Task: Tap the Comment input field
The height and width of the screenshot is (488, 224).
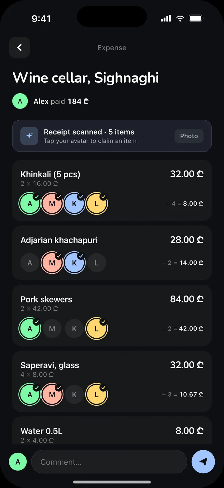Action: tap(109, 462)
